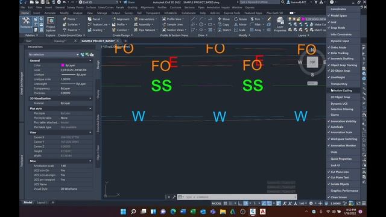This screenshot has height=217, width=386.
Task: Open AutoCAD red A taskbar icon
Action: point(263,212)
